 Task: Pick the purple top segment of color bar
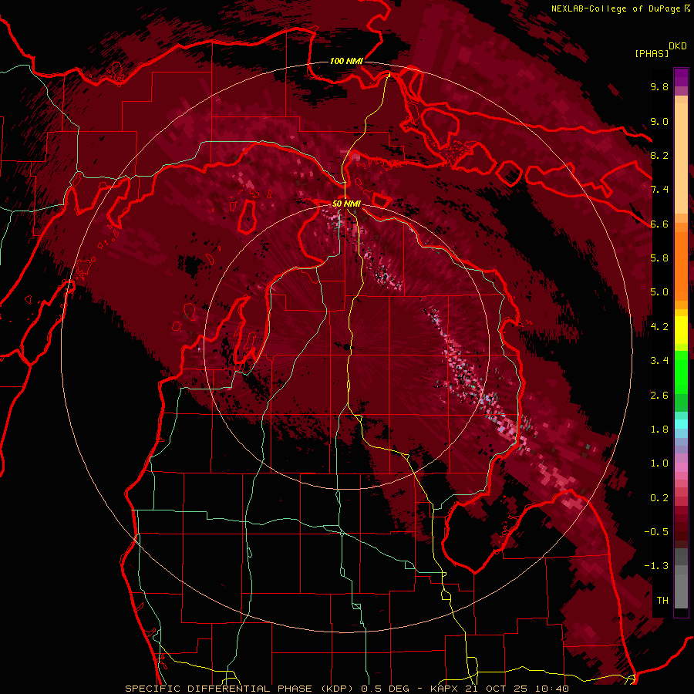[x=681, y=77]
